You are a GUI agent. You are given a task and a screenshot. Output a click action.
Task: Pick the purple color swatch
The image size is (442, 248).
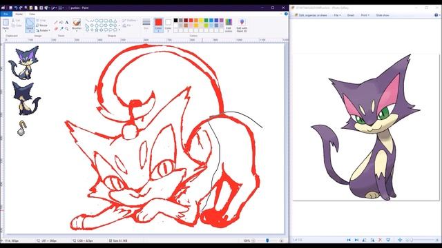[221, 20]
